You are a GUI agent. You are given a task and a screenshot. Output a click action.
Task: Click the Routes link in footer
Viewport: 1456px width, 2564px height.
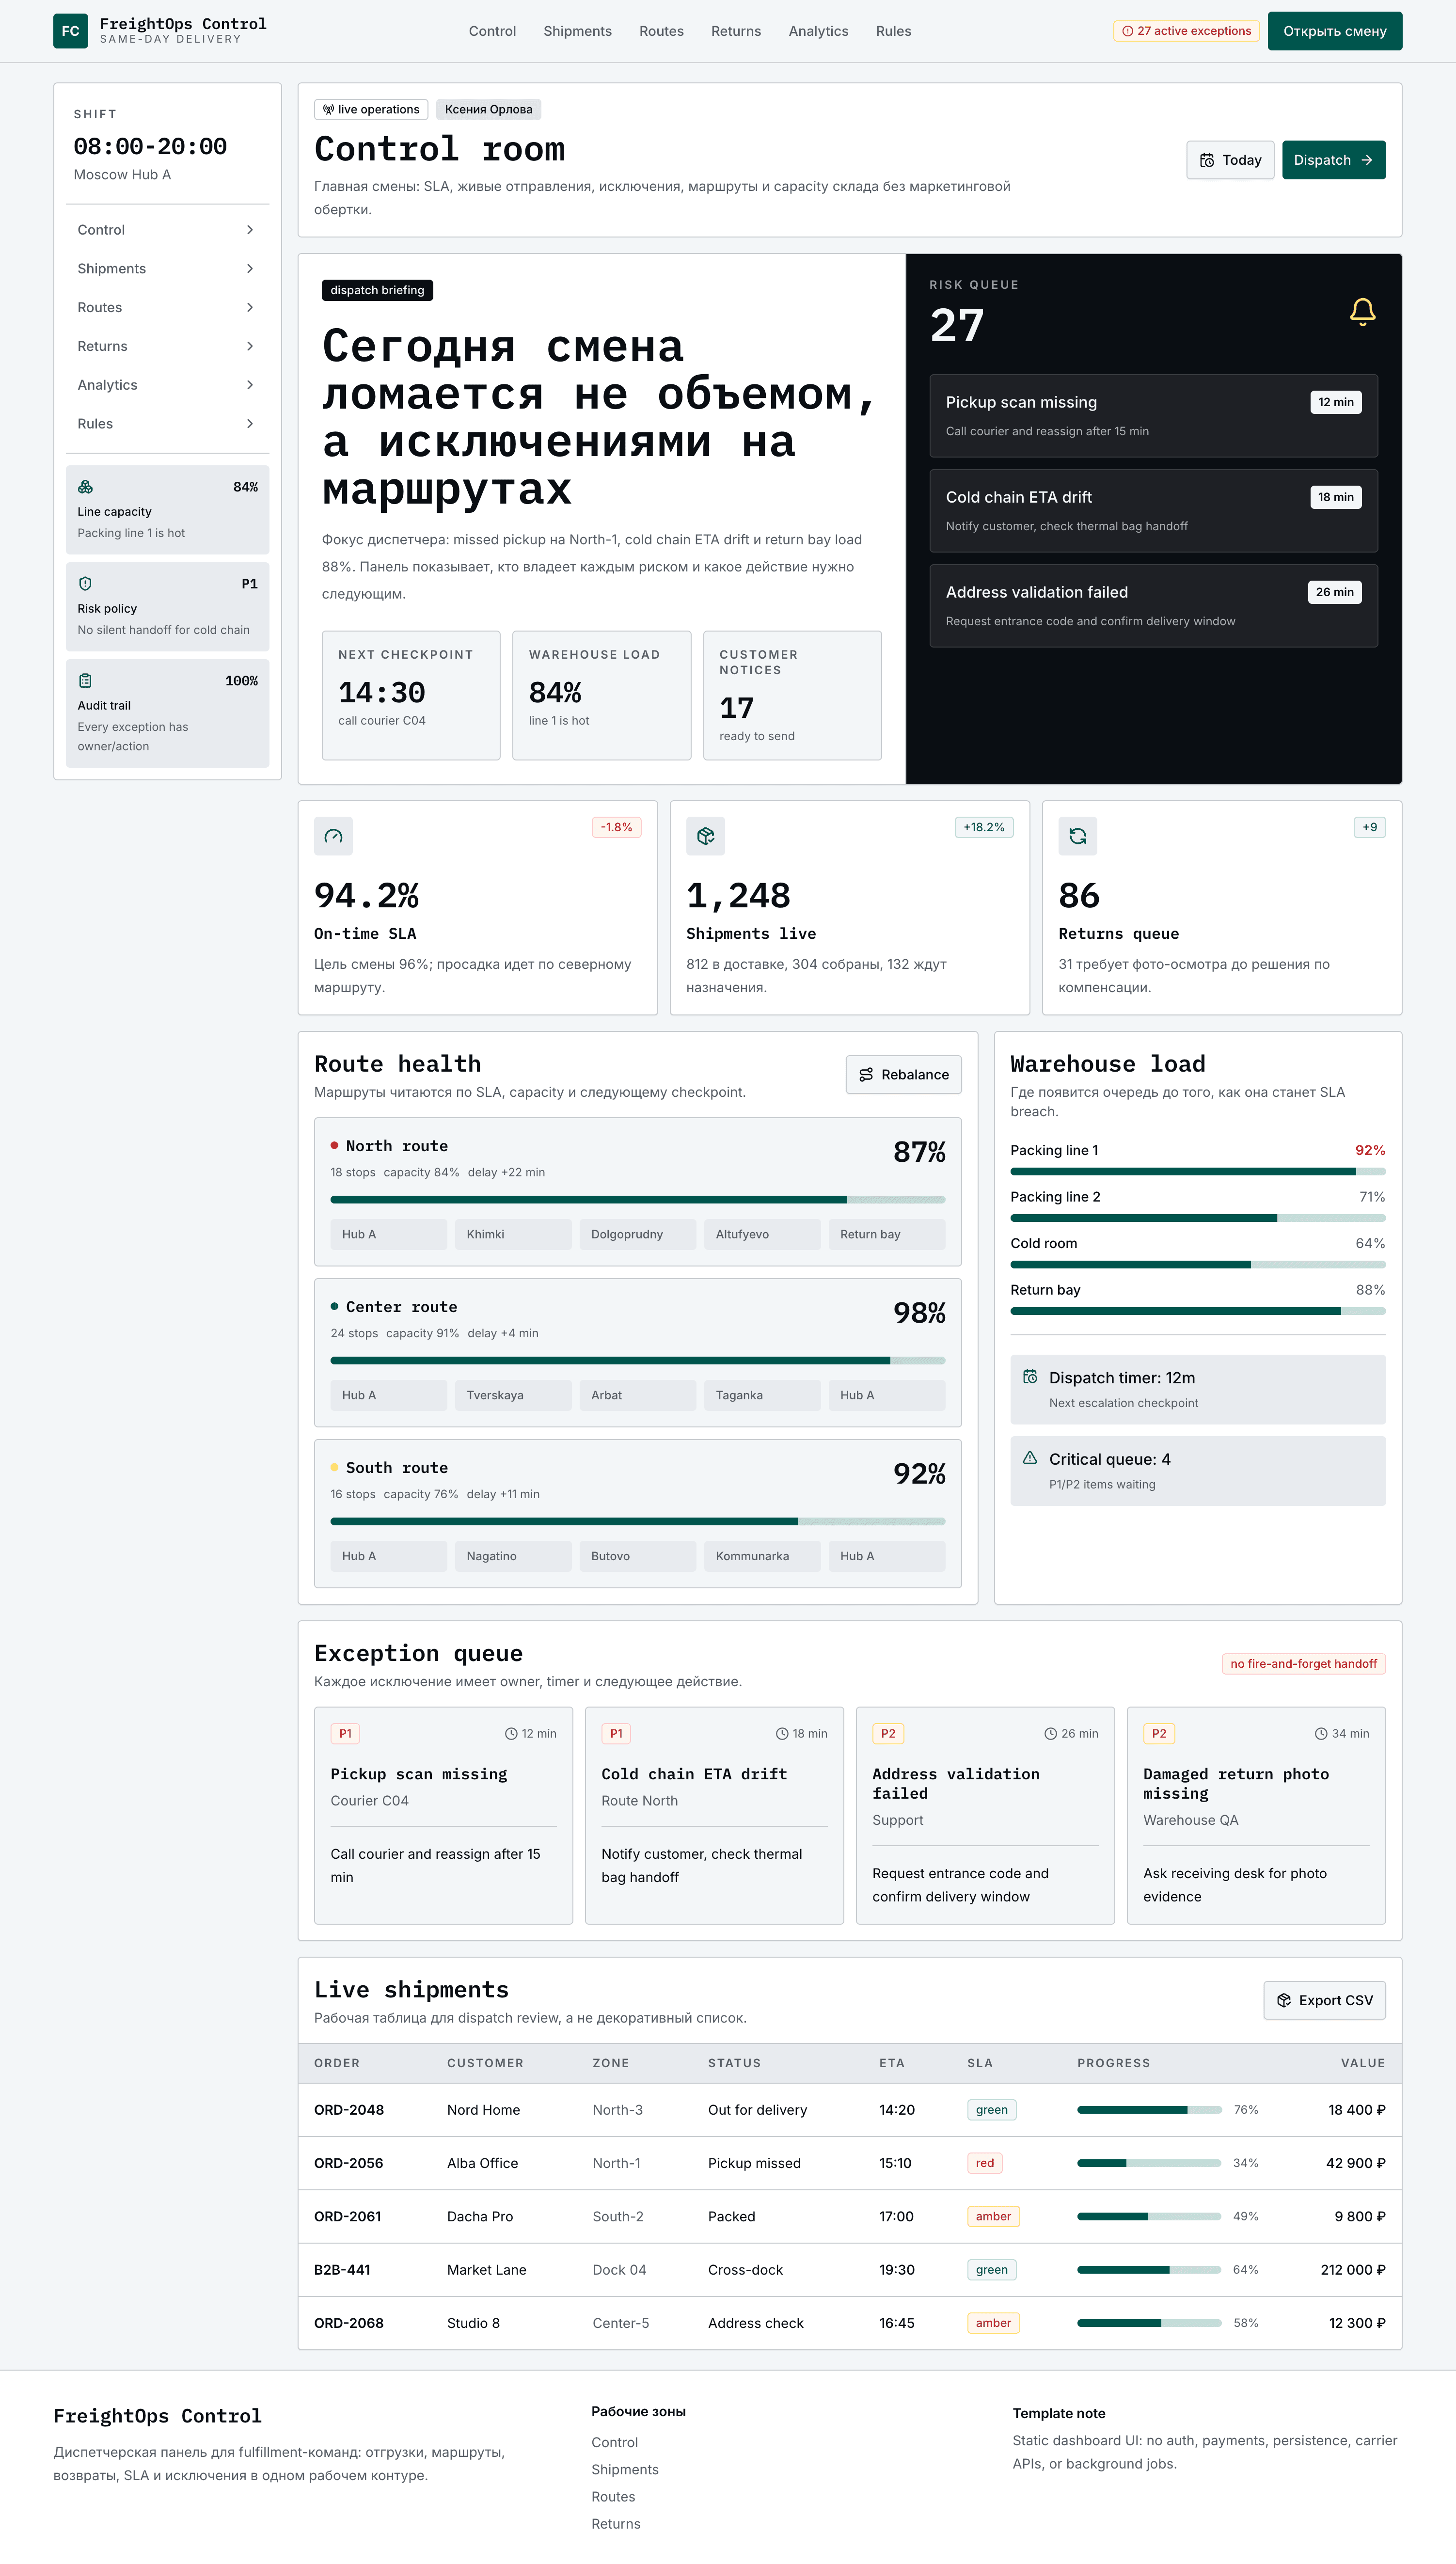coord(613,2496)
